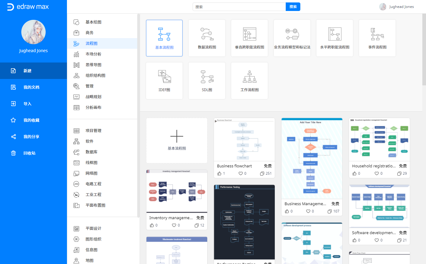This screenshot has width=426, height=264.
Task: Like the Household registration template
Action: 354,173
